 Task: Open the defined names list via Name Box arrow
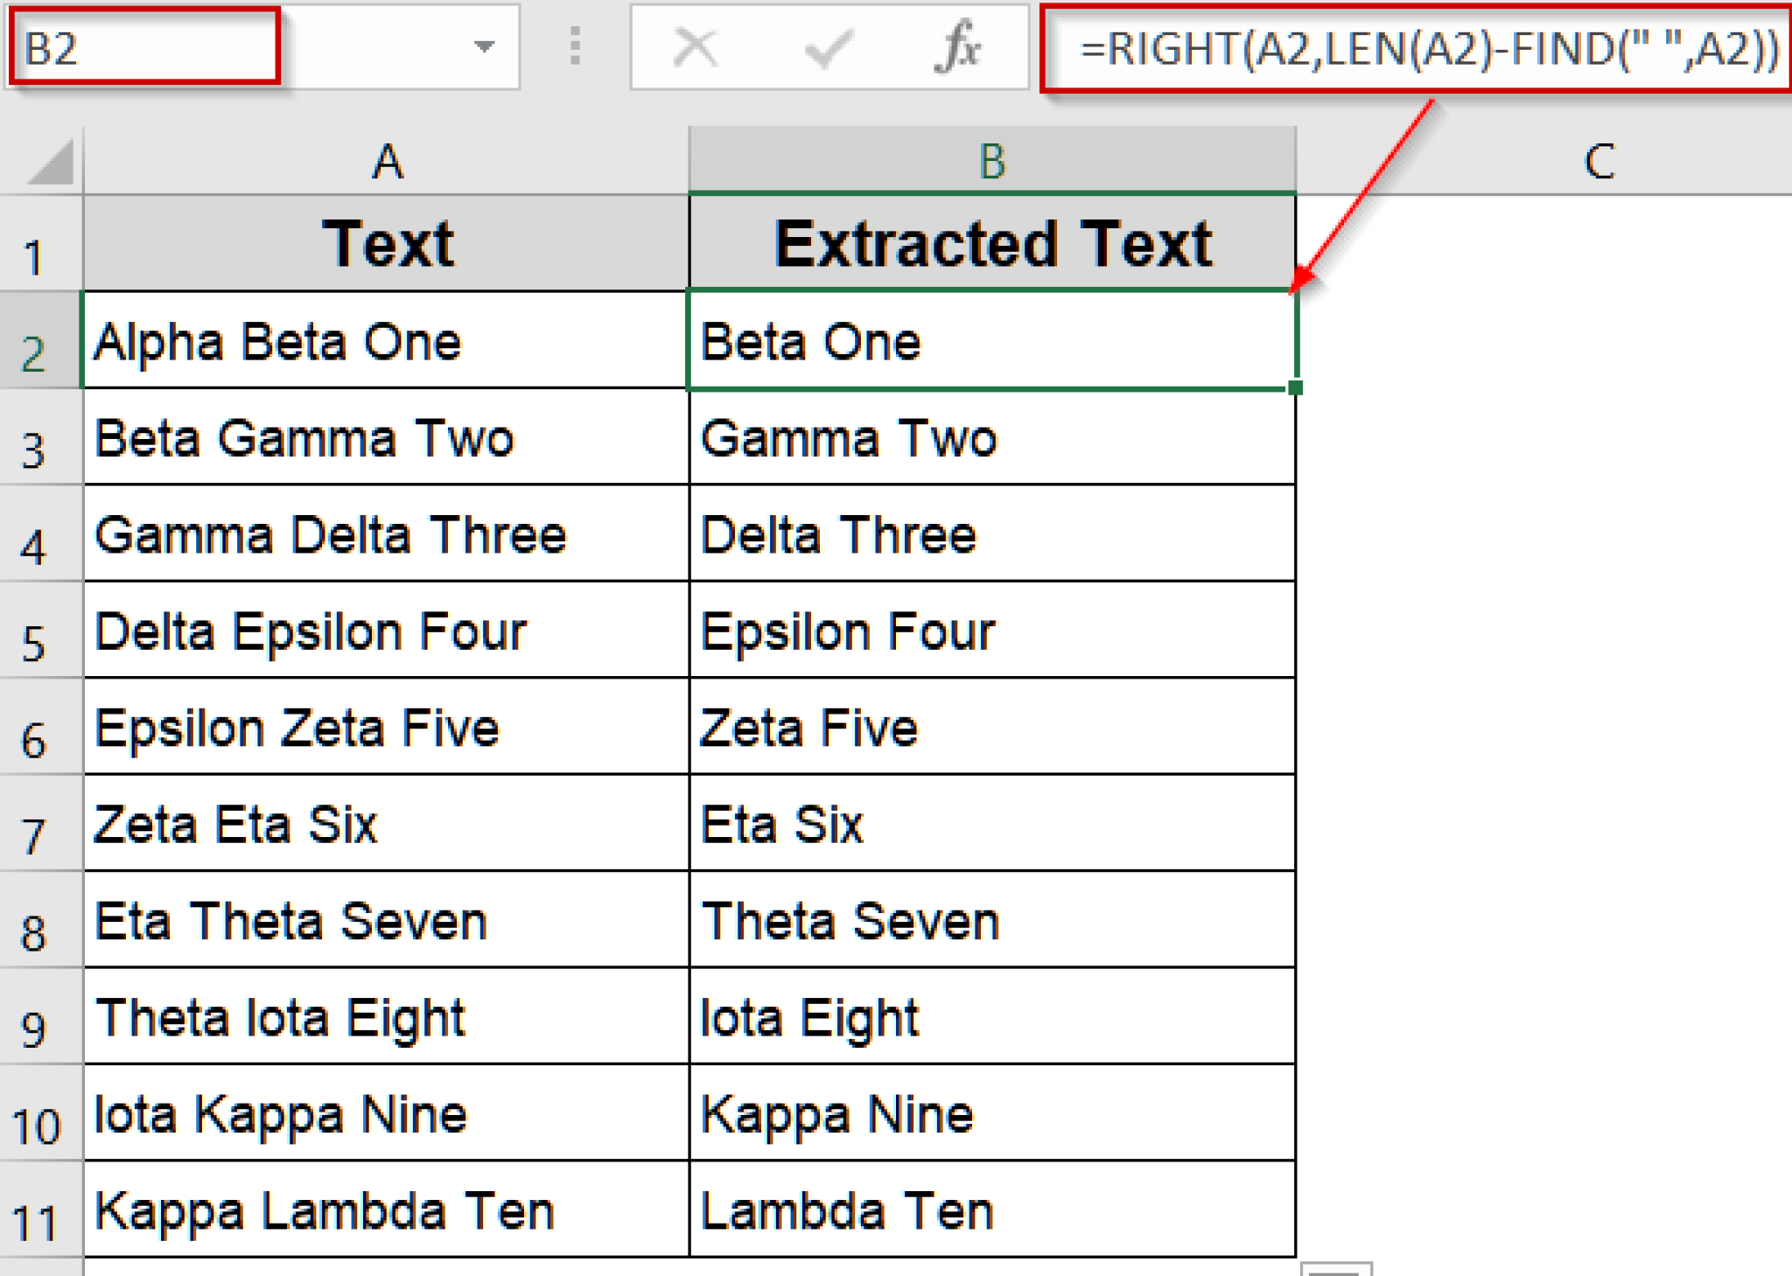click(484, 48)
